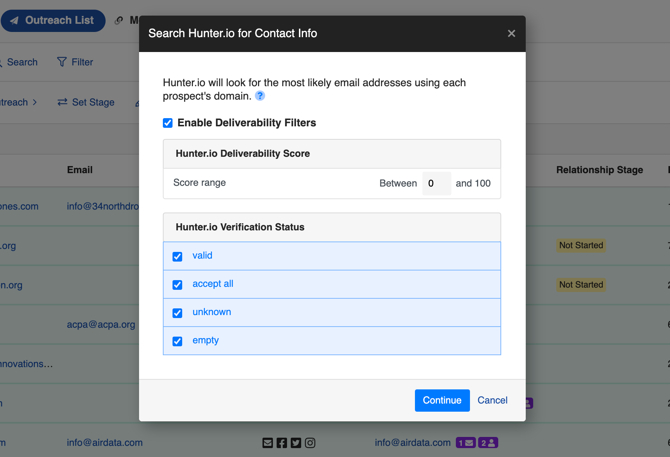Uncheck Enable Deliverability Filters
The height and width of the screenshot is (457, 670).
click(168, 123)
